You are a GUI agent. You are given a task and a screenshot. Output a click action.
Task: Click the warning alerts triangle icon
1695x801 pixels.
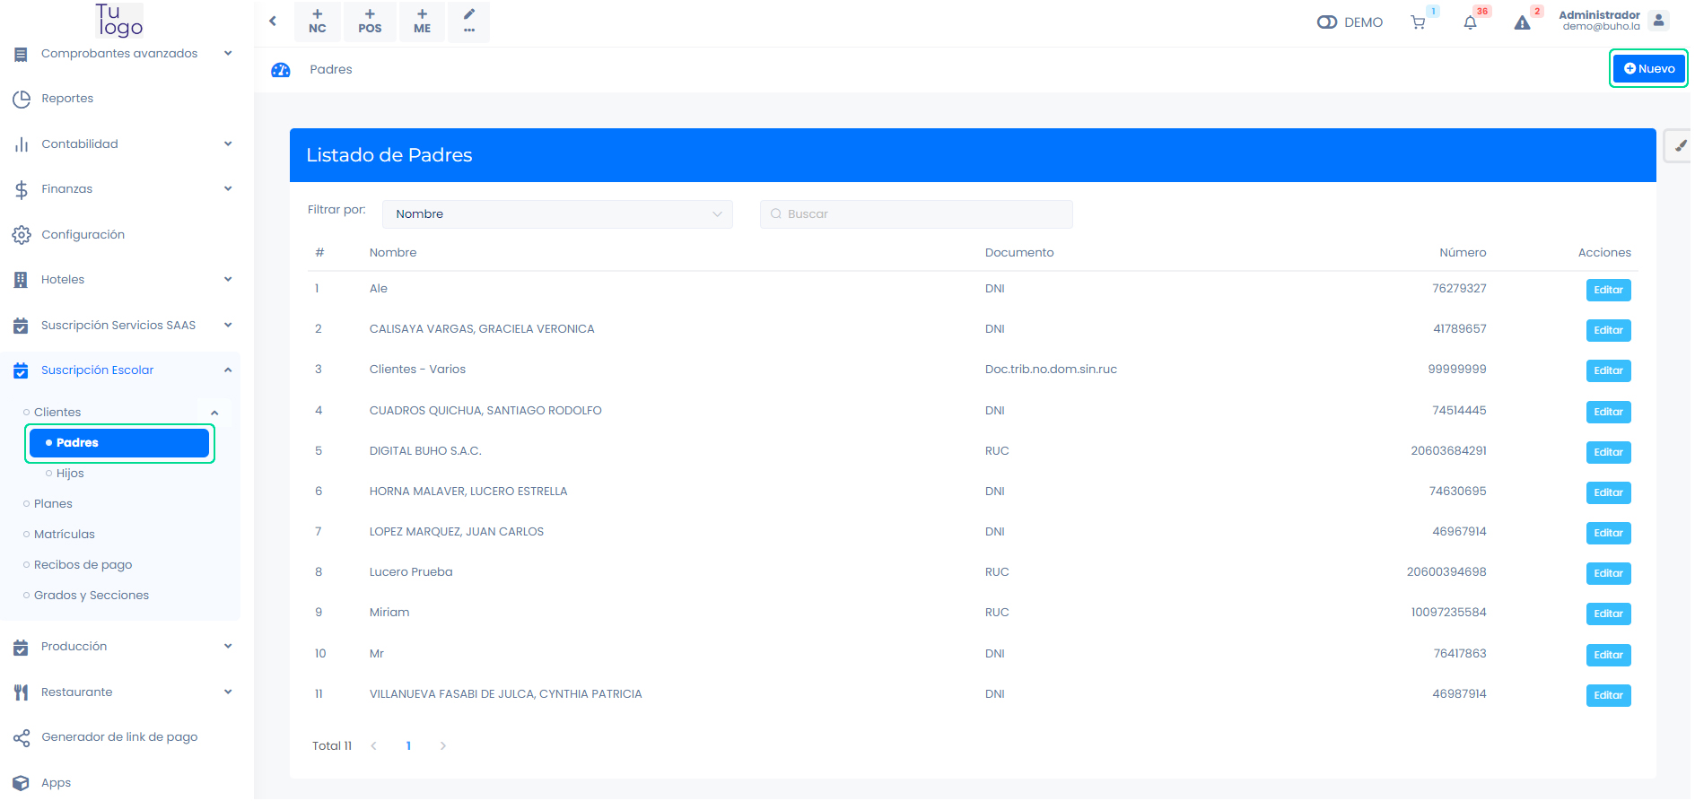(x=1522, y=22)
